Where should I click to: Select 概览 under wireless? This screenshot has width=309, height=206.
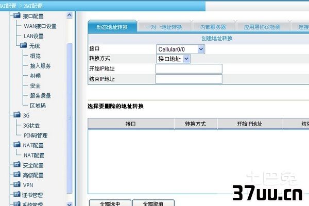coord(35,56)
